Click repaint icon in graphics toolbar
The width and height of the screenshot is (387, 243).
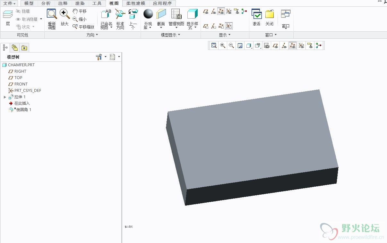pyautogui.click(x=240, y=46)
